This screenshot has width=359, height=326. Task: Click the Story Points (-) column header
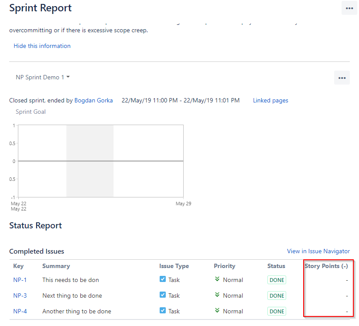pos(326,266)
